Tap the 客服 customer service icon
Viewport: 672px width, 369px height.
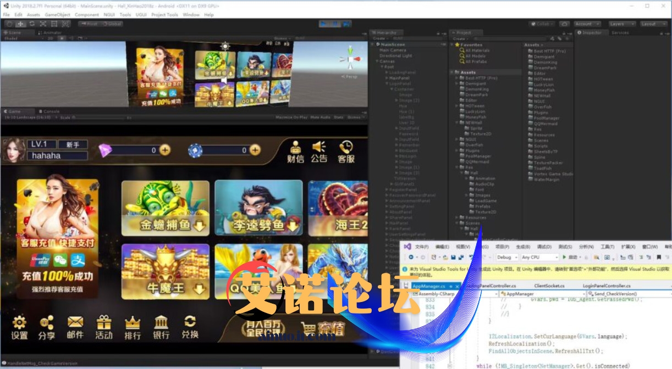click(x=346, y=152)
